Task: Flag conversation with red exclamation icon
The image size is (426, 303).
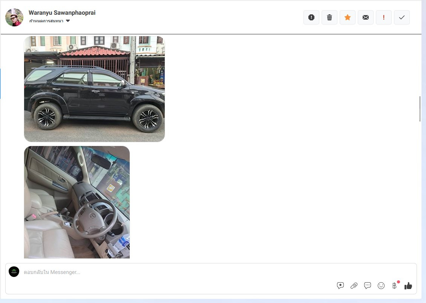Action: point(384,17)
